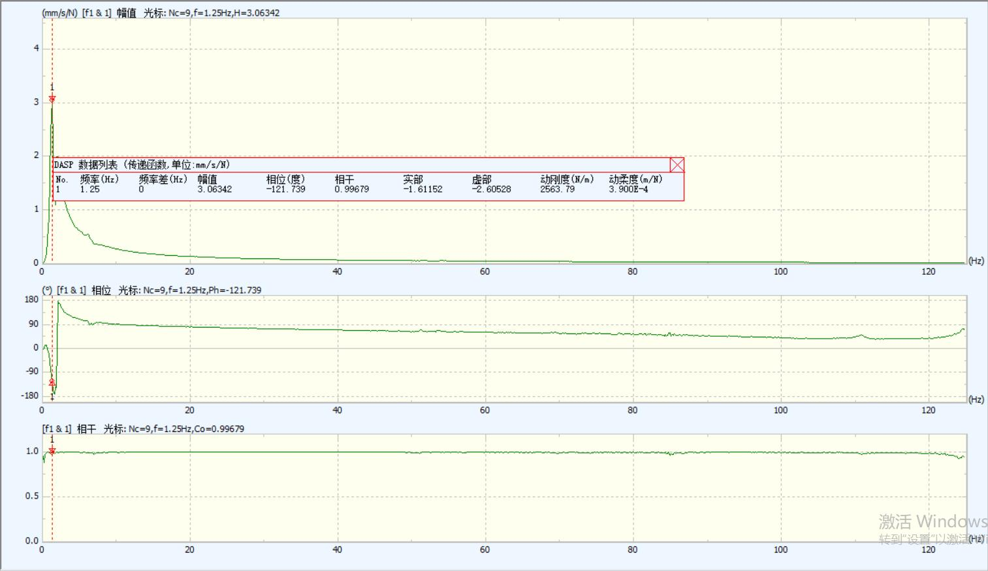Click the 动柔度(m/N) column header
Screen dimensions: 988x571
pos(635,179)
